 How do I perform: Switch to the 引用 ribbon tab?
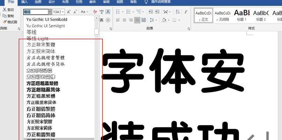coord(79,2)
